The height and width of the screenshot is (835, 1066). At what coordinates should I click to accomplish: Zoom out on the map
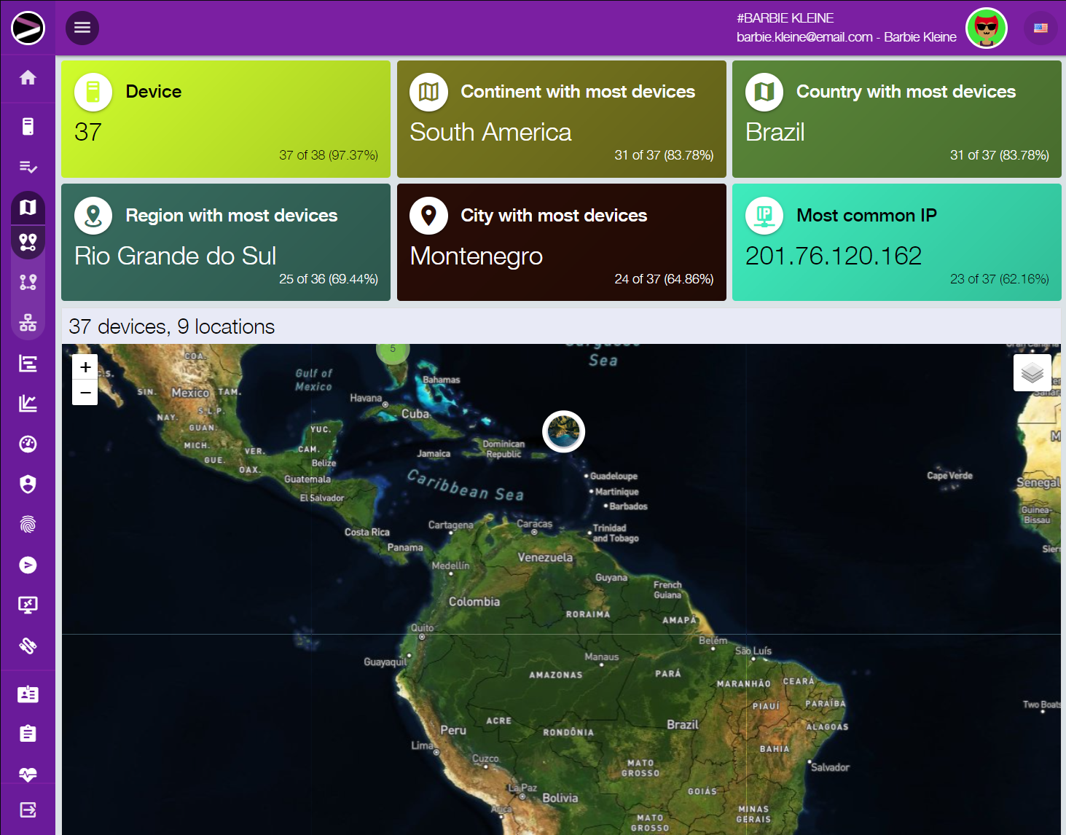click(x=85, y=393)
